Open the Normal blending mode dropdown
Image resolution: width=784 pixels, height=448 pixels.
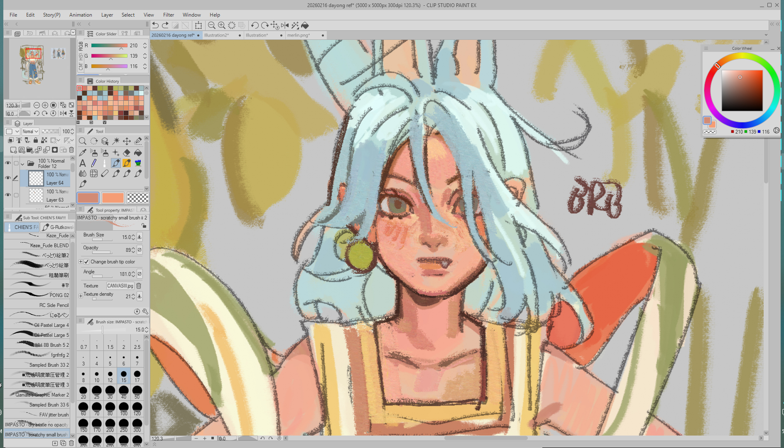coord(30,131)
